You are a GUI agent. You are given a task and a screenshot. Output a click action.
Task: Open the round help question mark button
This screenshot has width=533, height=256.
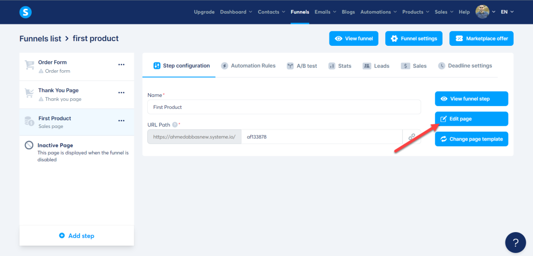point(515,242)
